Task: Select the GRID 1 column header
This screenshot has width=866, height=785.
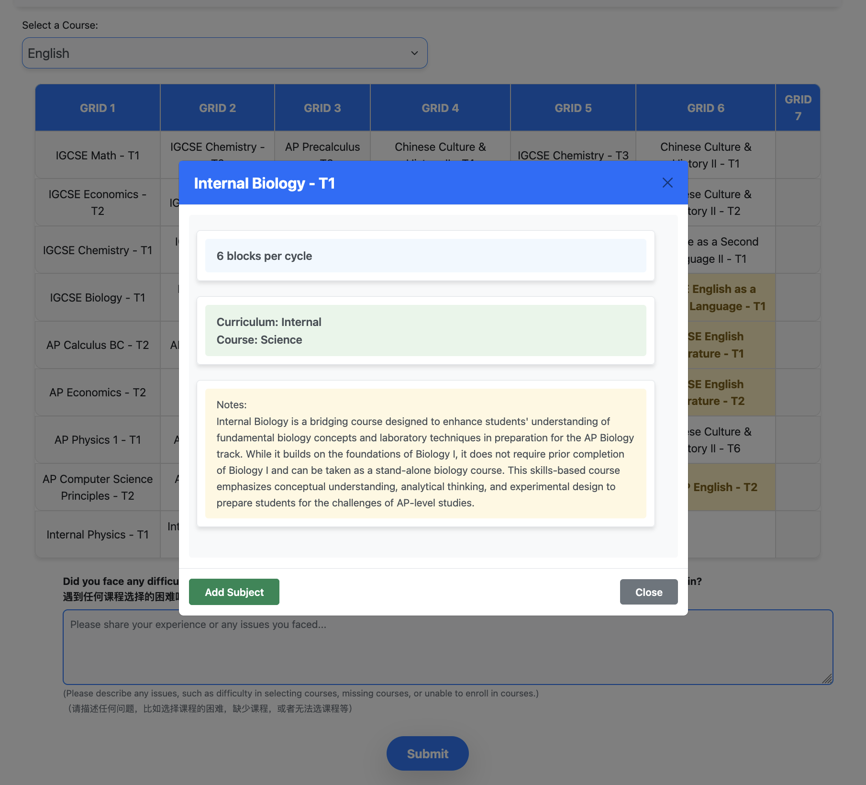Action: point(97,107)
